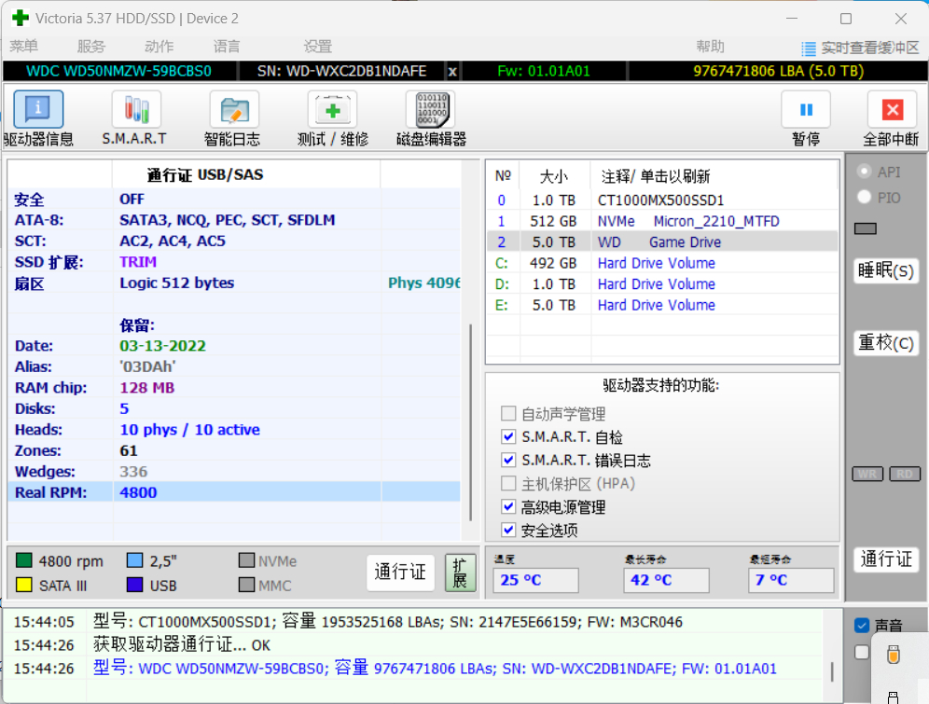
Task: Click the 暂停 pause icon
Action: point(806,109)
